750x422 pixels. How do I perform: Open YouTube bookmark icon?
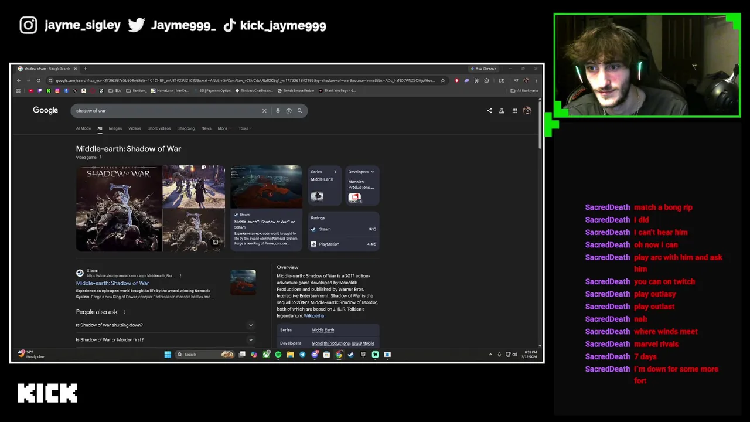[30, 91]
